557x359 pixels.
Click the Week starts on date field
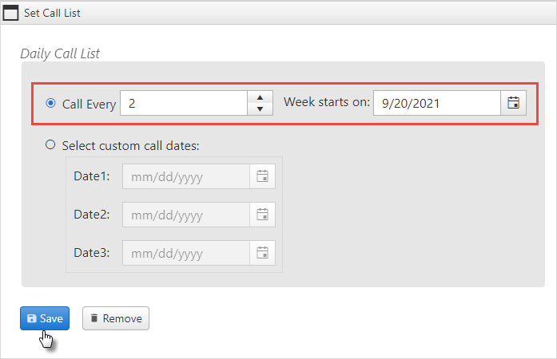tap(437, 103)
